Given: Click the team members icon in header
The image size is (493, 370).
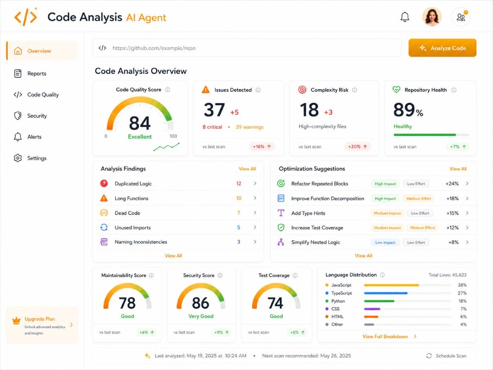Looking at the screenshot, I should pyautogui.click(x=461, y=17).
